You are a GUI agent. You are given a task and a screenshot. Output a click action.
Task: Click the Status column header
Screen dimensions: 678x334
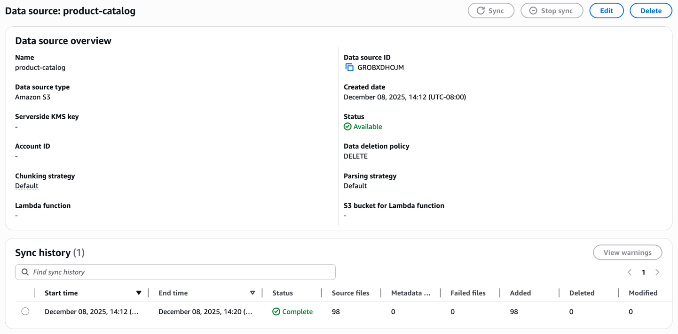click(283, 293)
